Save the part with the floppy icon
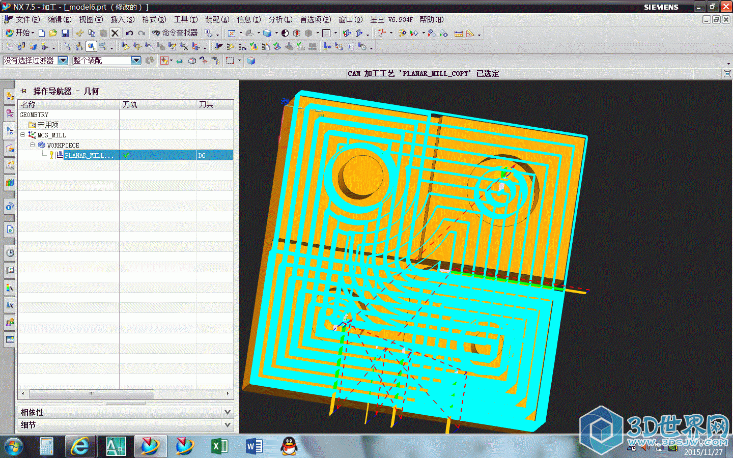This screenshot has width=733, height=458. tap(65, 33)
